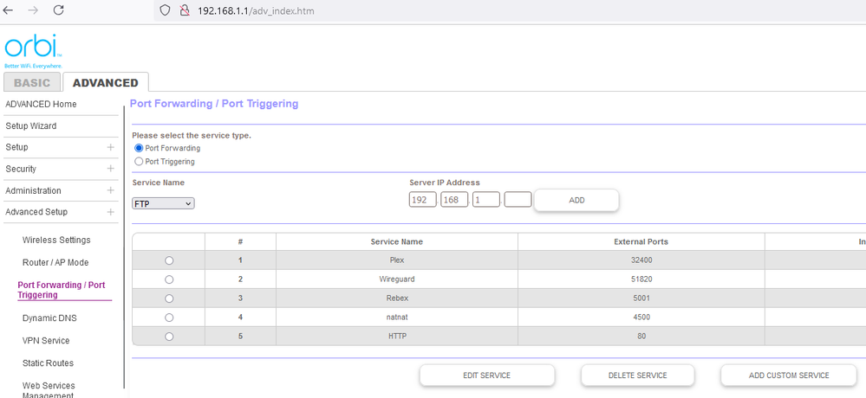This screenshot has height=398, width=866.
Task: Select the Port Triggering radio option
Action: pyautogui.click(x=139, y=162)
